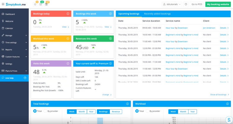The height and width of the screenshot is (124, 233).
Task: Open Details for Jon Anderson booking
Action: pos(224,28)
